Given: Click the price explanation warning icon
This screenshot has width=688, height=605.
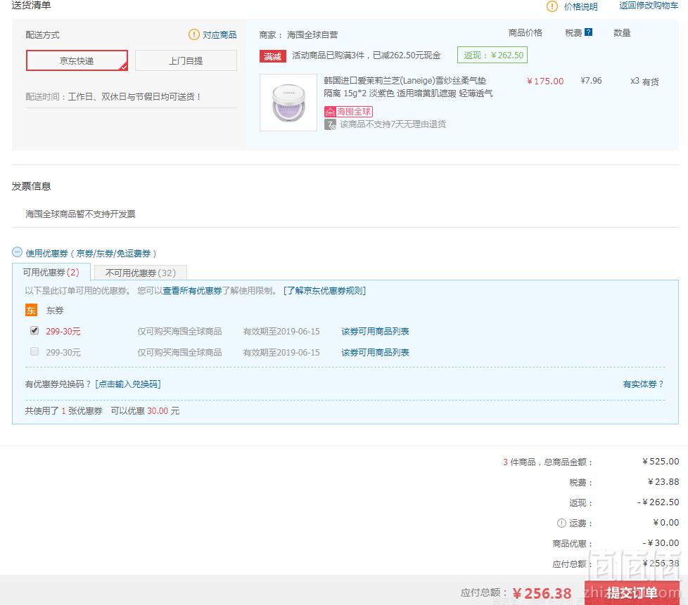Looking at the screenshot, I should pos(552,6).
